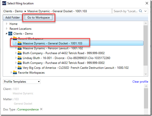Click Clients - Demo in breadcrumb path

13,11
